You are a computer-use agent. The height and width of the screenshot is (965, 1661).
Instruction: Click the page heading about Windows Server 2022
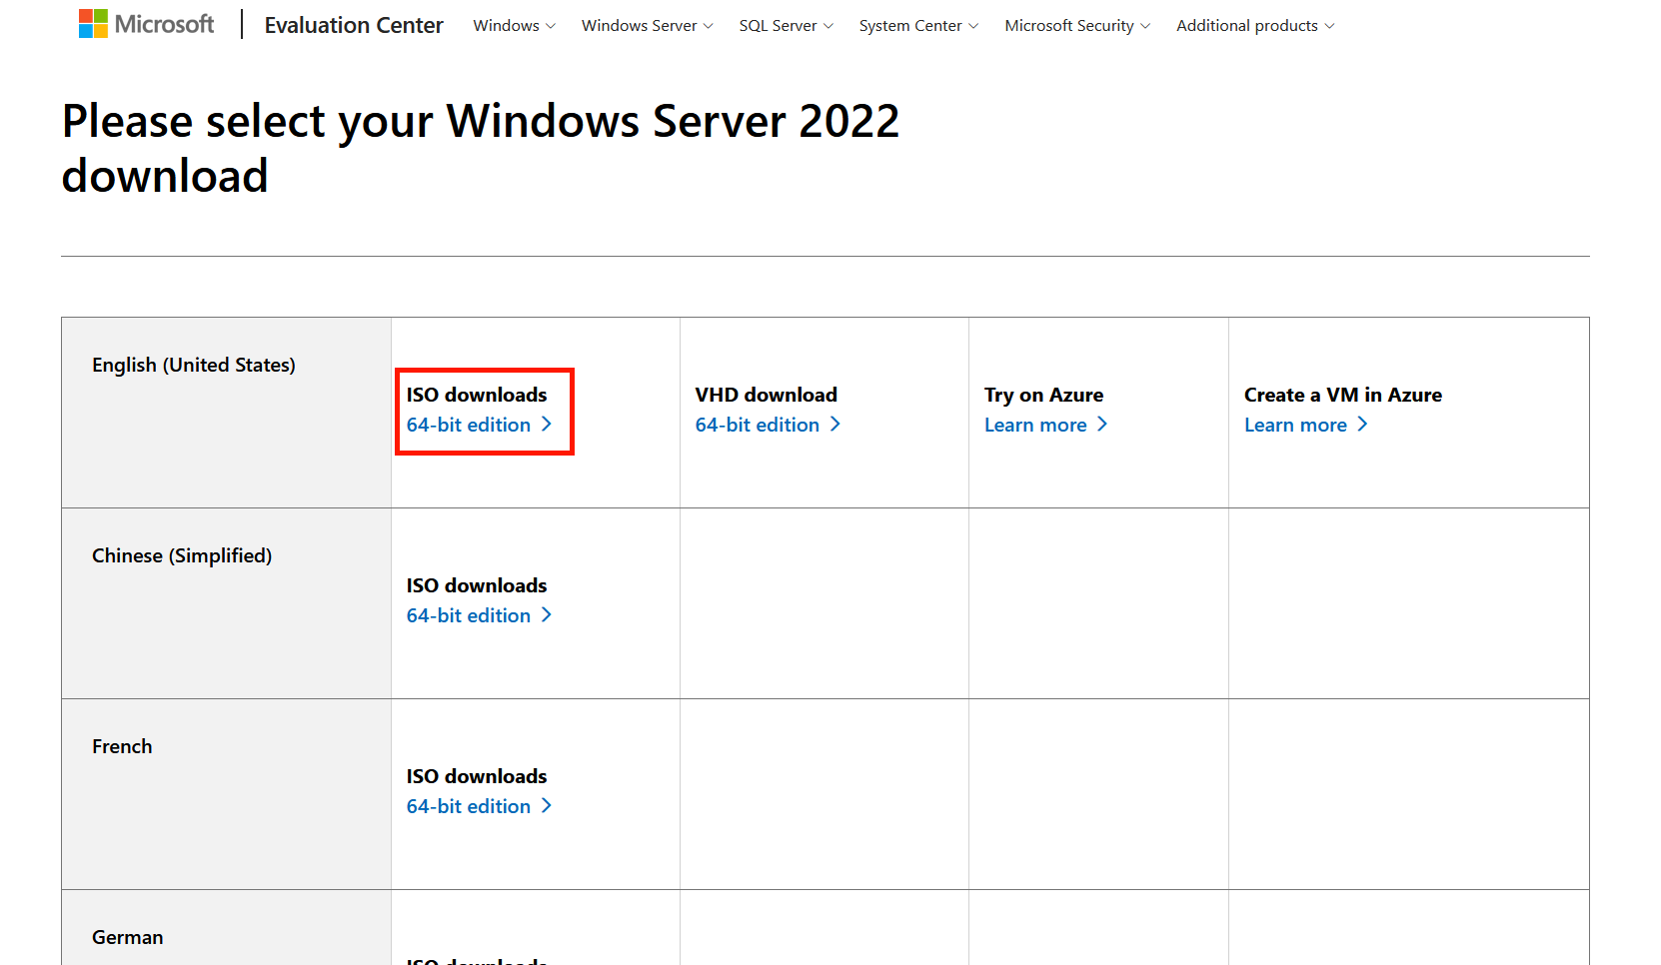pos(481,148)
